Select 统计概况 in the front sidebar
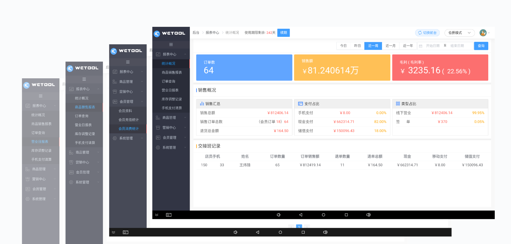The width and height of the screenshot is (511, 244). click(171, 63)
